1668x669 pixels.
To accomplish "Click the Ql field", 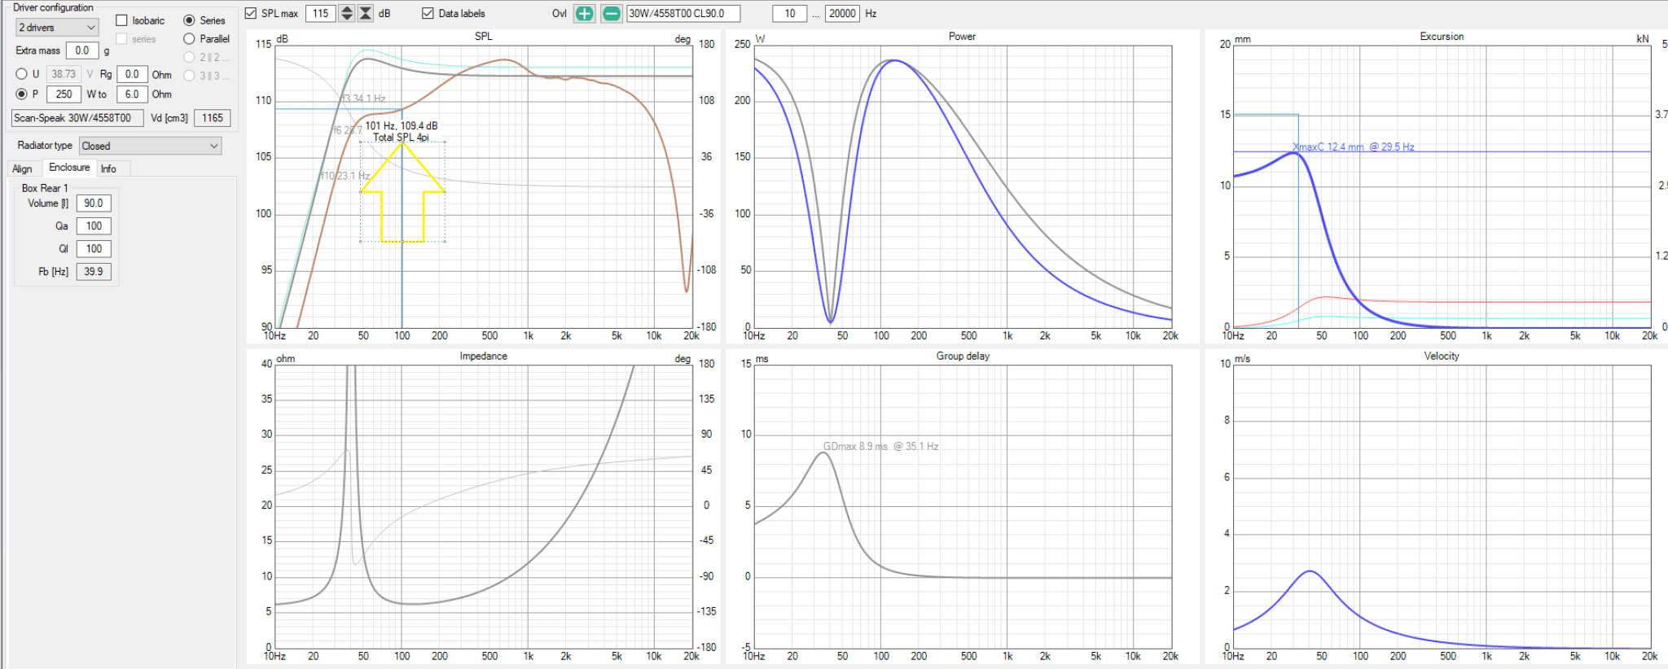I will coord(94,249).
